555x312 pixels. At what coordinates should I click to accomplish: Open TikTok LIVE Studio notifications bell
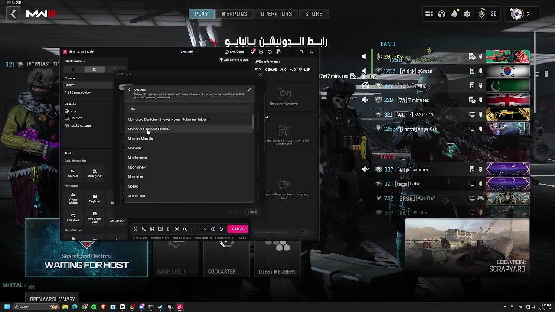(252, 52)
